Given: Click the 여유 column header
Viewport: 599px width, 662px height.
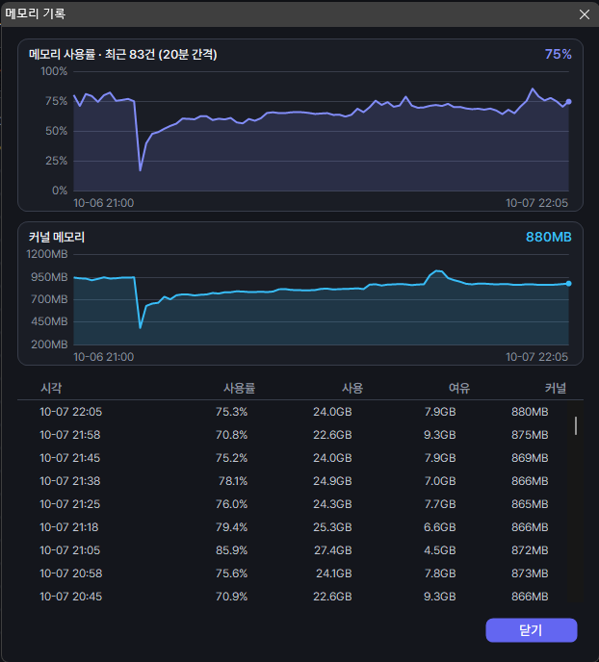Looking at the screenshot, I should tap(459, 388).
